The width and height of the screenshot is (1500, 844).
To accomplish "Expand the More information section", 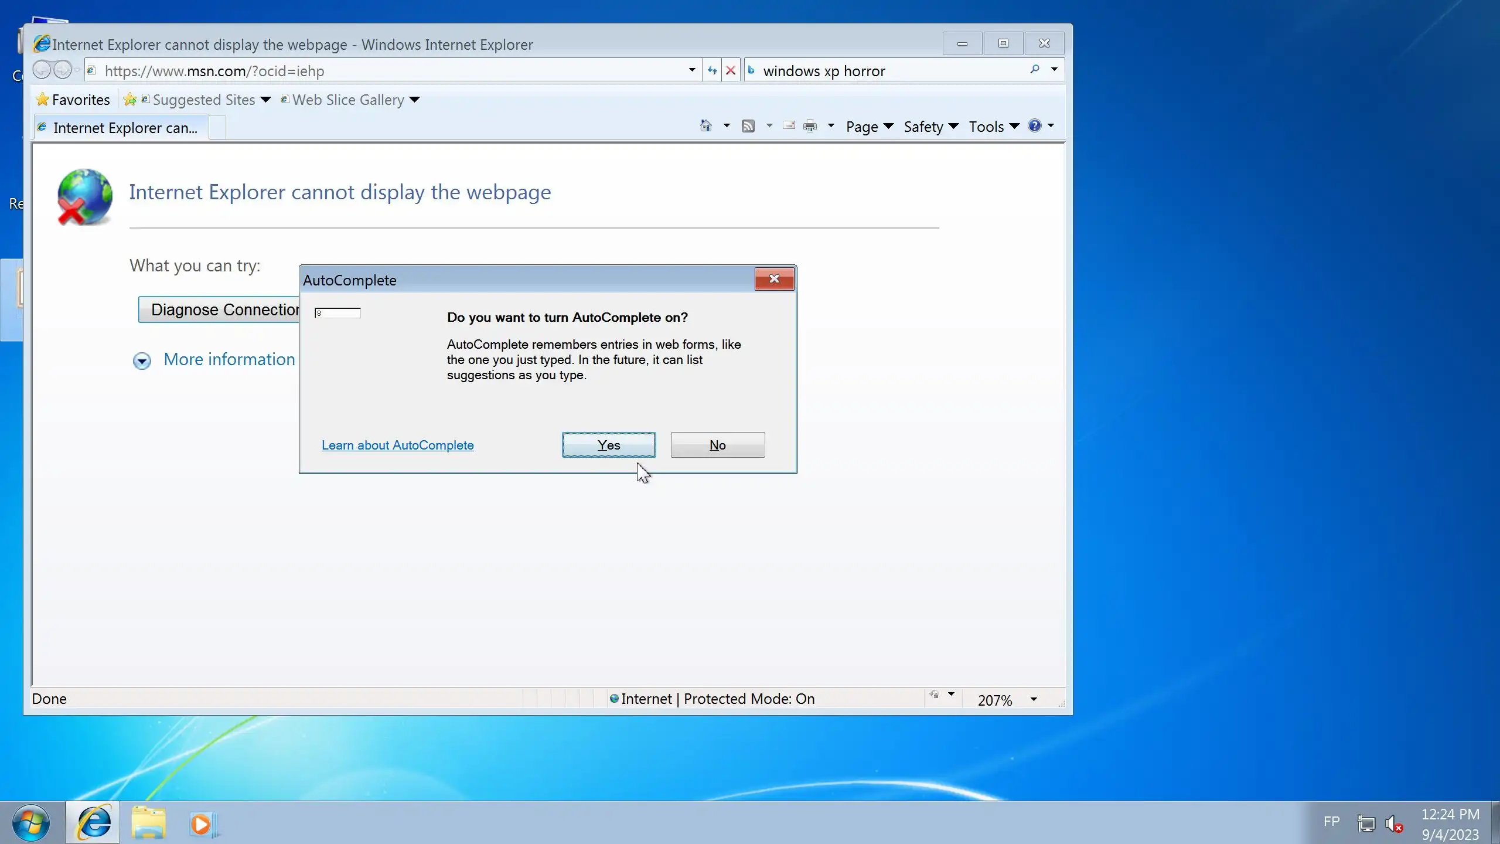I will 142,360.
